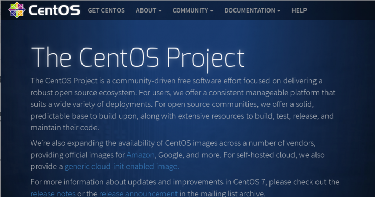Open the release notes link
Viewport: 375px width, 197px height.
click(53, 193)
